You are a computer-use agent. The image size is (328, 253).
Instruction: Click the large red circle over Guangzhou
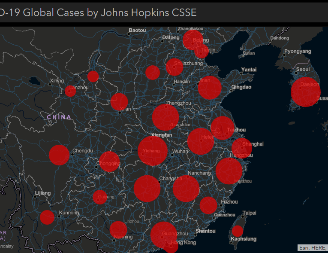164,235
